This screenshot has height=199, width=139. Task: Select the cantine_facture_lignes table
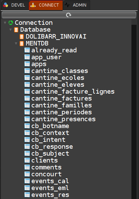73,92
